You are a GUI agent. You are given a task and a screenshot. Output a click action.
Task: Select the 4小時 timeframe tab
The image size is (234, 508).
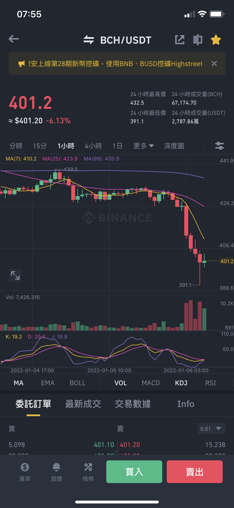click(x=93, y=146)
